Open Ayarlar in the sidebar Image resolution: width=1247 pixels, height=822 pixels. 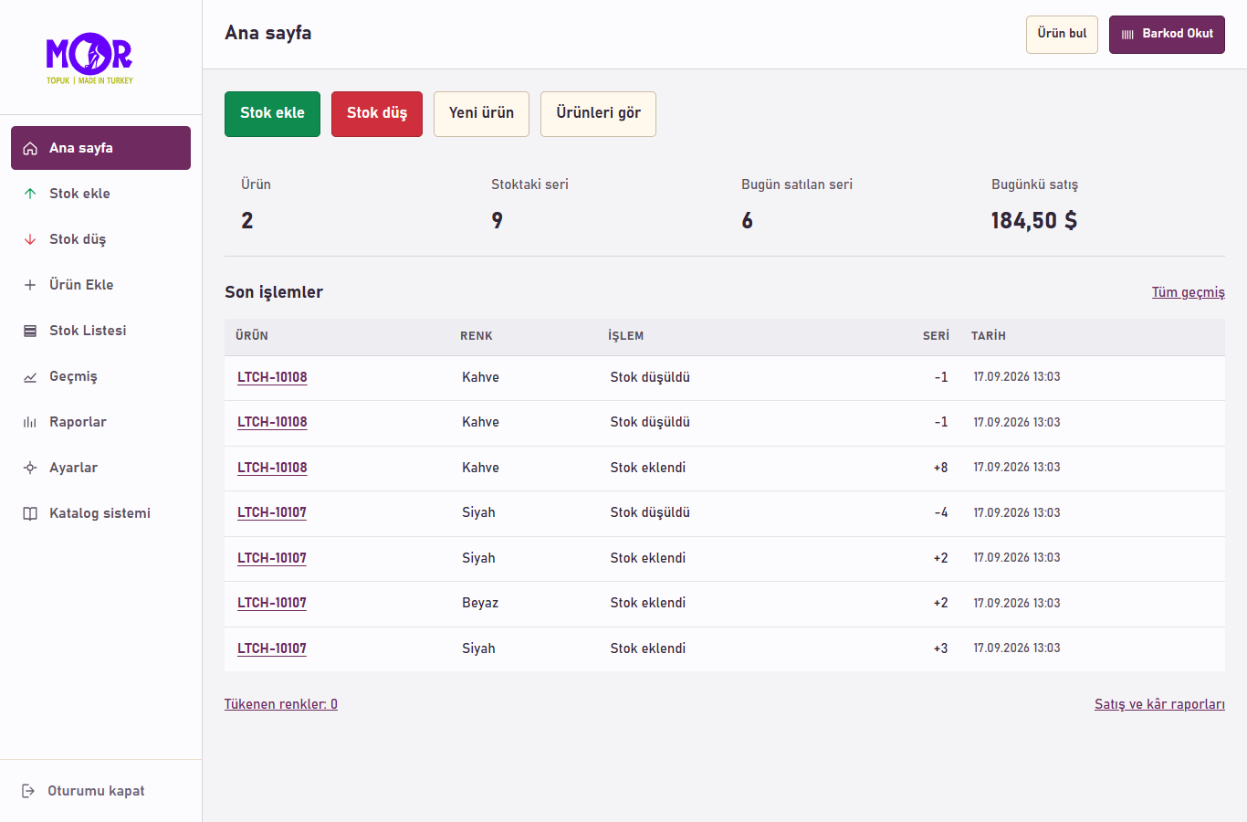click(100, 468)
